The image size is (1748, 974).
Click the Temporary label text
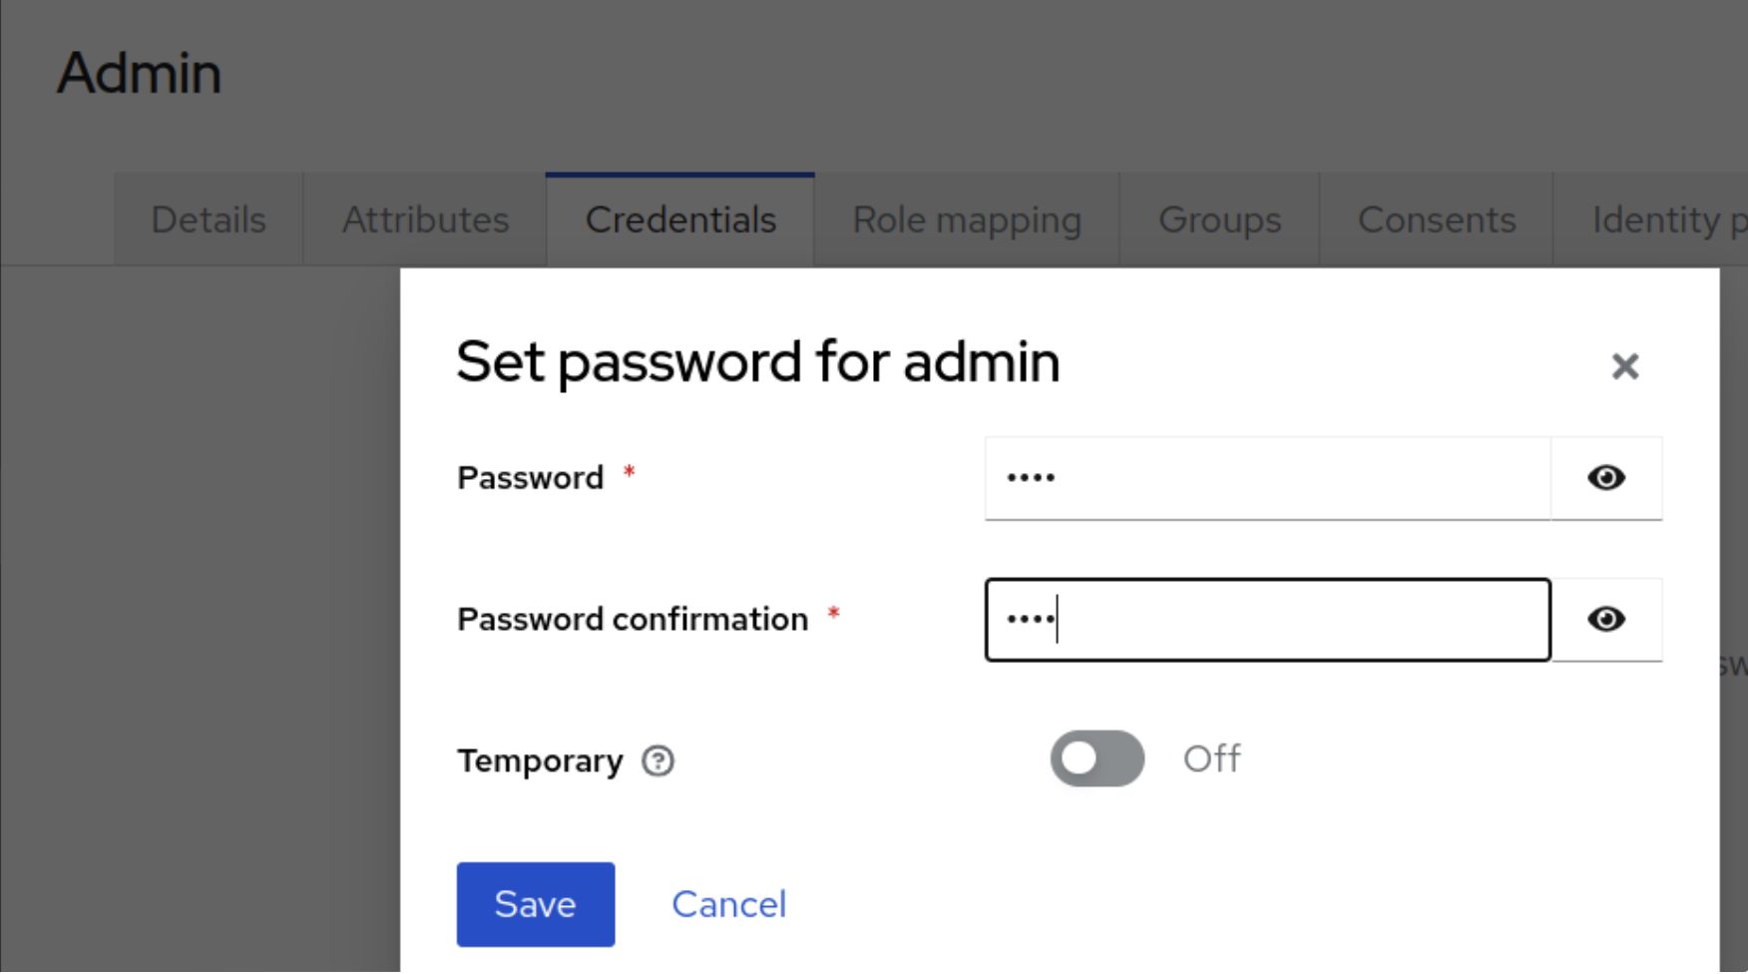tap(540, 761)
